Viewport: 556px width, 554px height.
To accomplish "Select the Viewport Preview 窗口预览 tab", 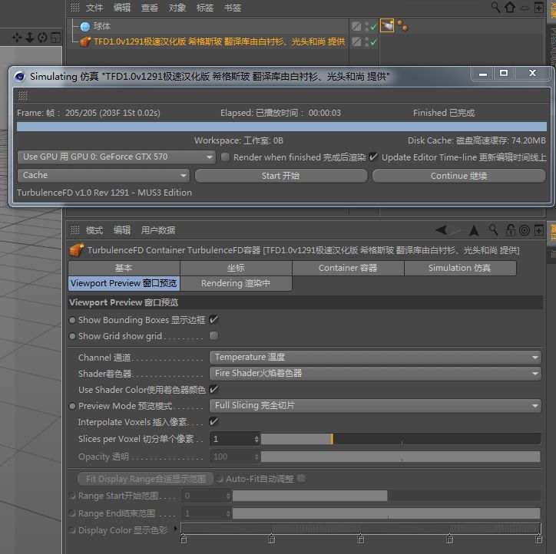I will pyautogui.click(x=124, y=283).
